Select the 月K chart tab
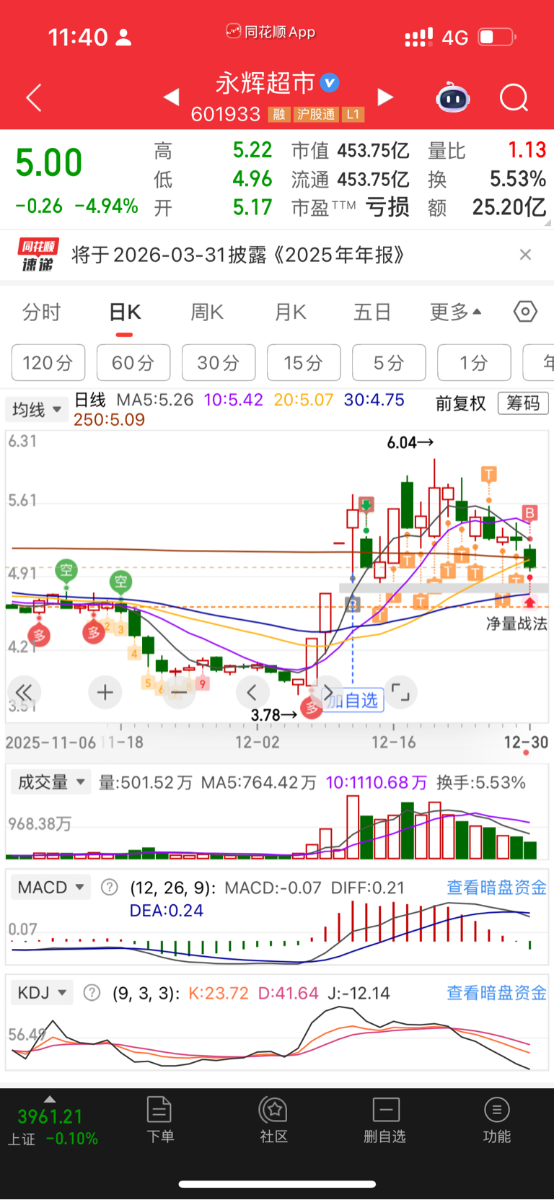Screen dimensions: 554x1200 click(x=291, y=312)
